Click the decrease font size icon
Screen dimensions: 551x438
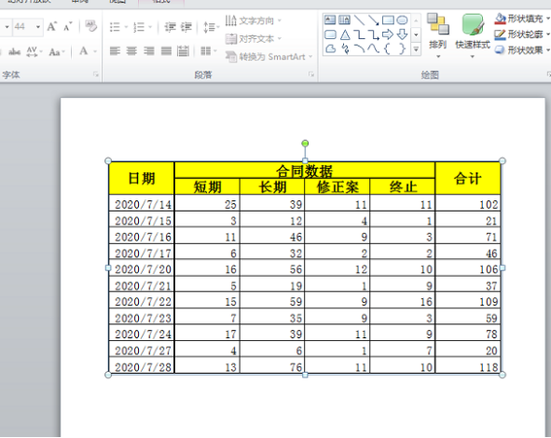pyautogui.click(x=67, y=27)
